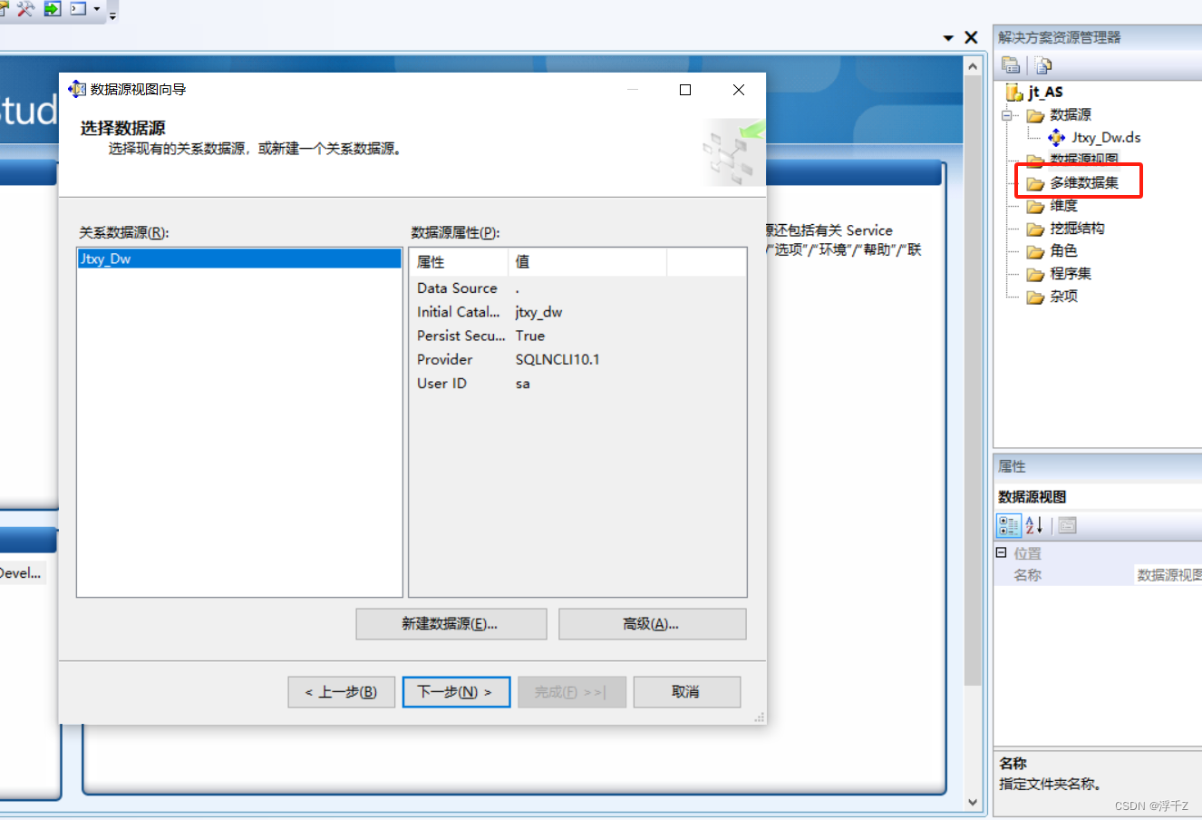Click the 名称 property value field
Screen dimensions: 1202x820
(1168, 575)
